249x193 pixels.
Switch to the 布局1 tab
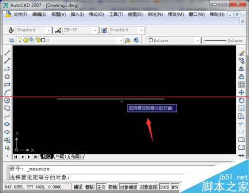pos(61,156)
